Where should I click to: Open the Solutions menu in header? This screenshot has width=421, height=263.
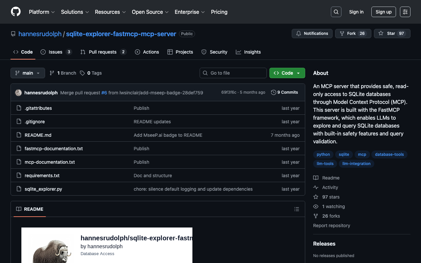(x=75, y=12)
